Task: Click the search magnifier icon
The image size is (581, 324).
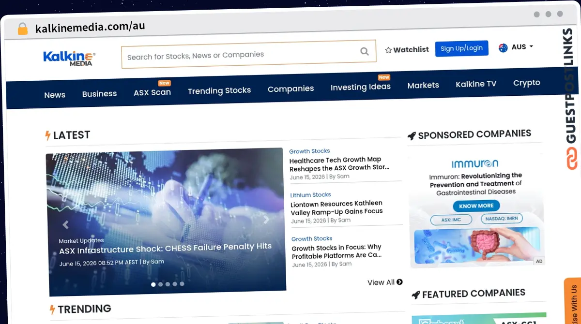Action: coord(365,51)
